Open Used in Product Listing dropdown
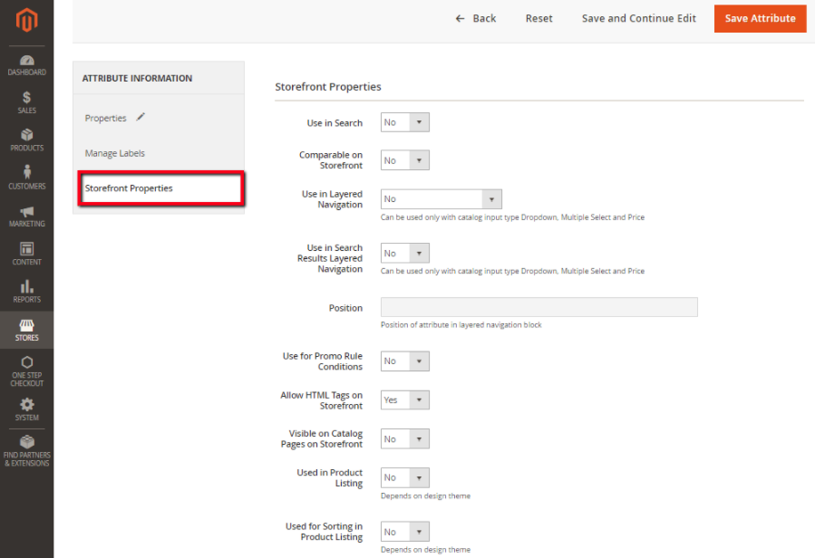 (404, 477)
